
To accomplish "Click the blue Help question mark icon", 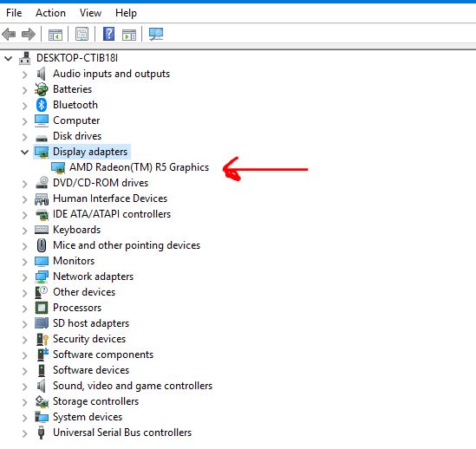I will pyautogui.click(x=108, y=34).
